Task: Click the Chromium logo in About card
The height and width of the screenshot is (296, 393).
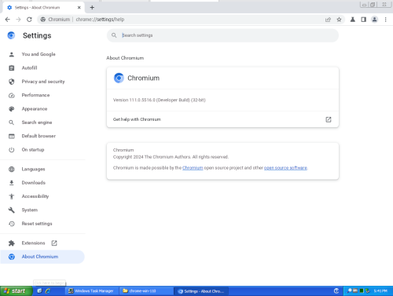Action: [x=119, y=78]
